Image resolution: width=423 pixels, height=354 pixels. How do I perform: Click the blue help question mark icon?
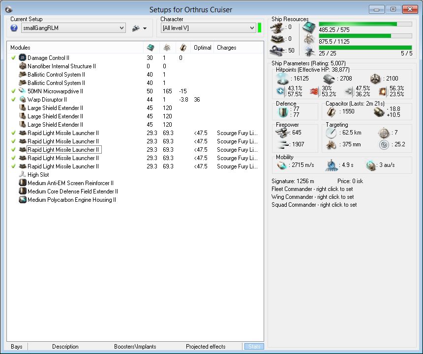pyautogui.click(x=14, y=28)
